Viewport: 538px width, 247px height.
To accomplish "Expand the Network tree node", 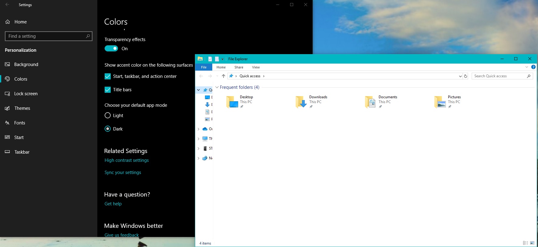I will [x=199, y=158].
